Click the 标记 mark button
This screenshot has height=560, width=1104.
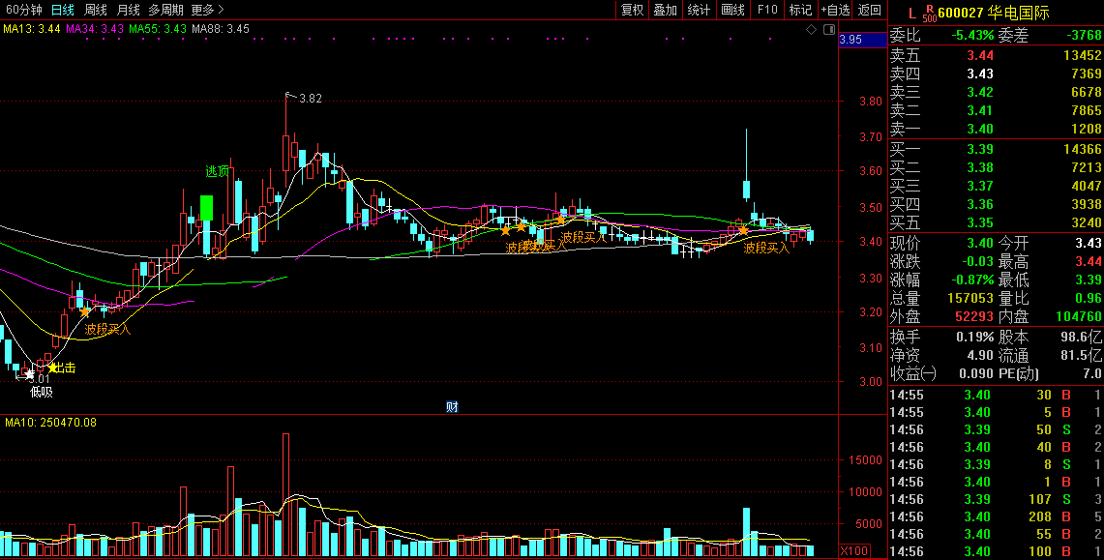(x=800, y=10)
